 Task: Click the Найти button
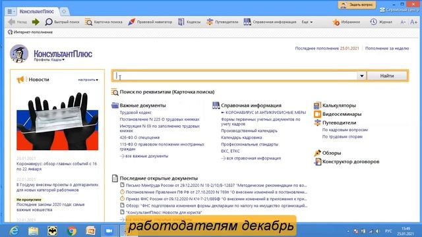pyautogui.click(x=387, y=76)
